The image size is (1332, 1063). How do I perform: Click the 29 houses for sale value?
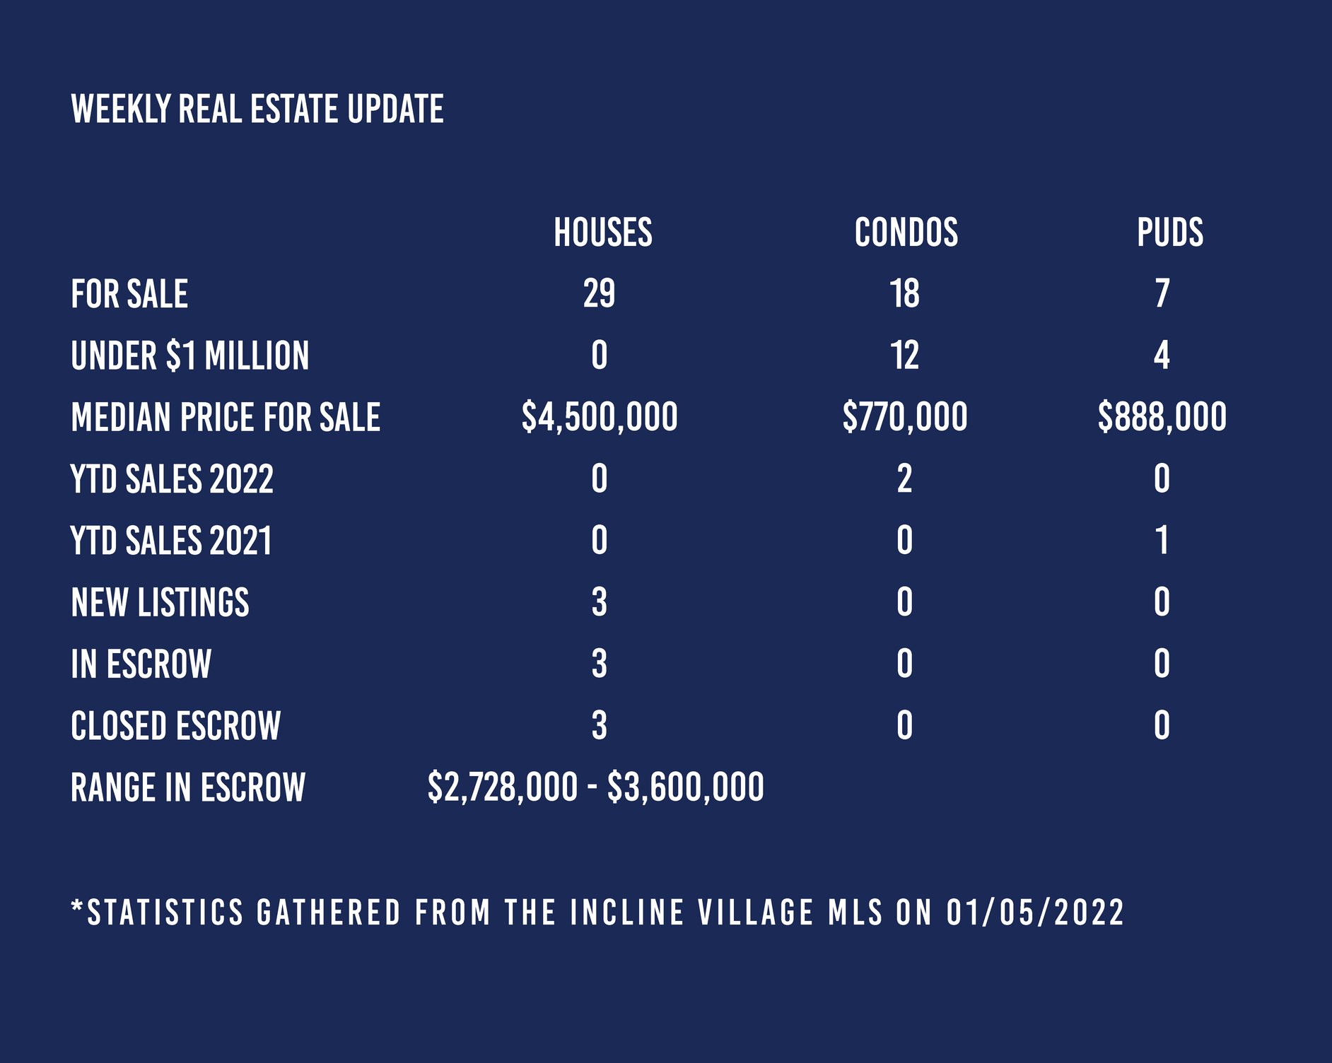tap(599, 294)
